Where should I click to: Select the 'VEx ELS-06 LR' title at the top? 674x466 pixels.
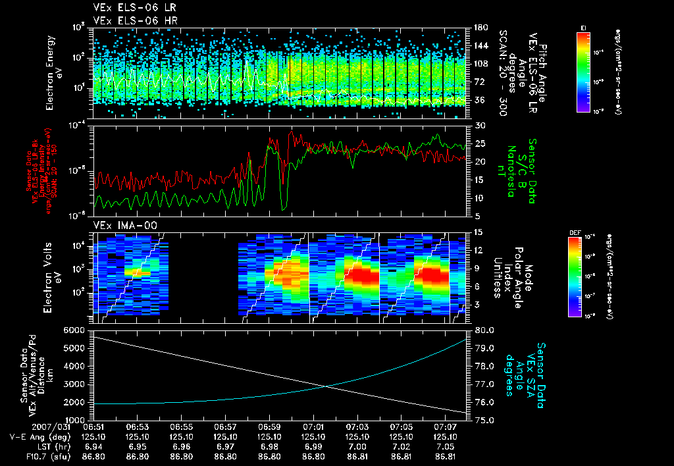(134, 8)
